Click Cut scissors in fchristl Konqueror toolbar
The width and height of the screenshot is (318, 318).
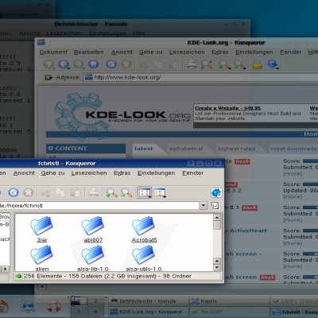pyautogui.click(x=46, y=192)
